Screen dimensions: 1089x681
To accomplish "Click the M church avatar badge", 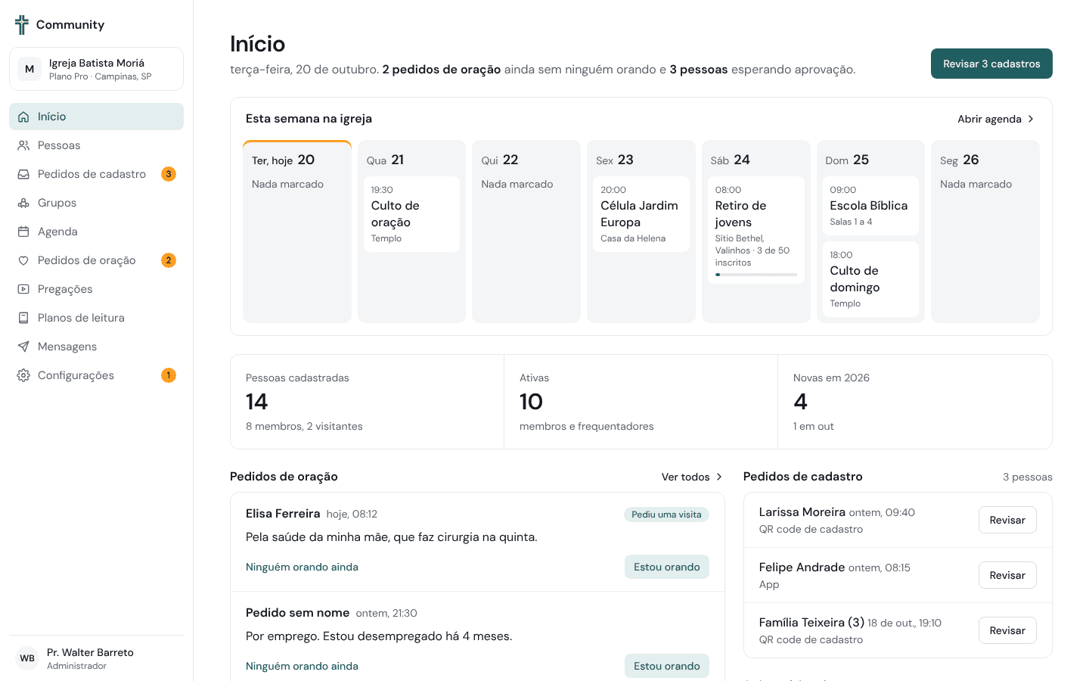I will coord(29,69).
